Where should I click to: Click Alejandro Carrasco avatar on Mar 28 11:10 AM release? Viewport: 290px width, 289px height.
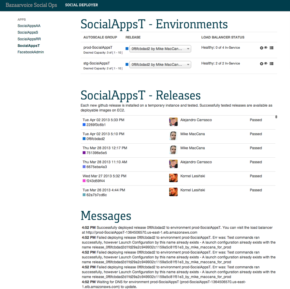pos(173,164)
